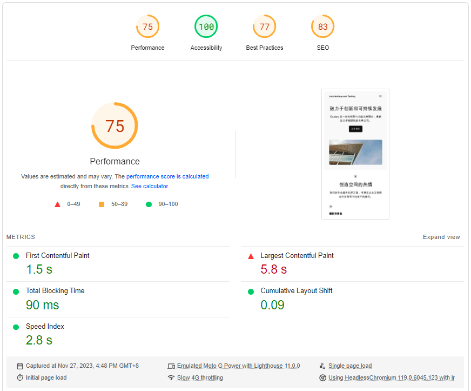Click Emulated Moto G Power with Lighthouse 11.0.0

pyautogui.click(x=239, y=366)
